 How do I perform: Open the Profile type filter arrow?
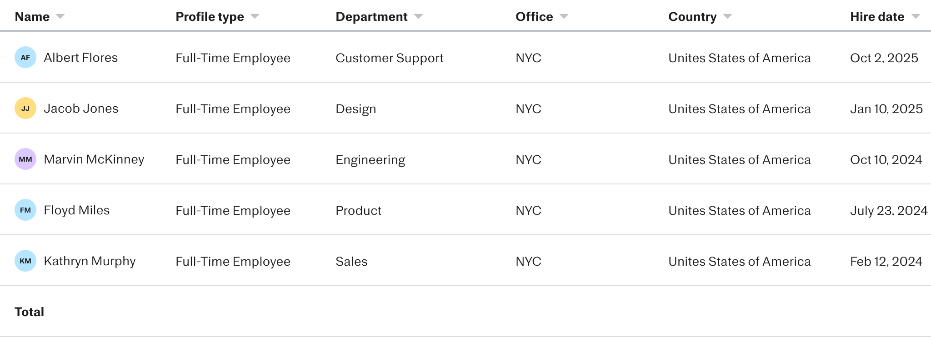tap(255, 17)
